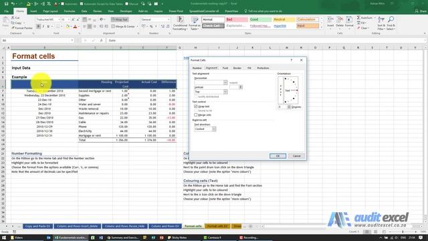Viewport: 428px width, 241px height.
Task: Toggle the Wrap Text ribbon button
Action: 120,19
